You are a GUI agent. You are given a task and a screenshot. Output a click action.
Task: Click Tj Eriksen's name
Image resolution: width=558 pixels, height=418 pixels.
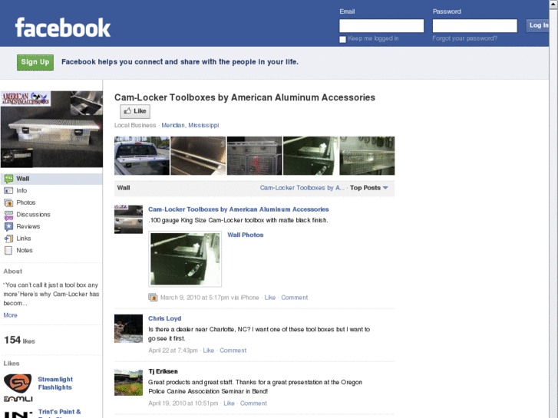[163, 371]
